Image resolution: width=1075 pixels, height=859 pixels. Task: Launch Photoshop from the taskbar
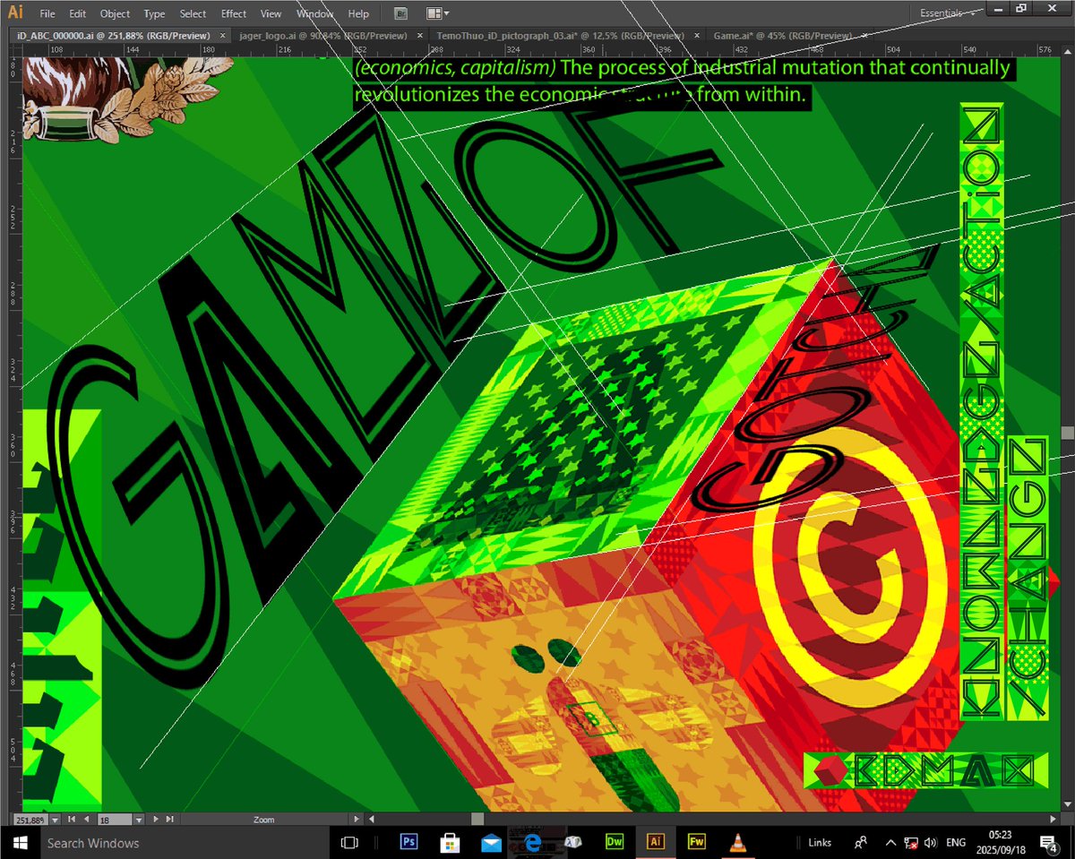click(x=408, y=842)
